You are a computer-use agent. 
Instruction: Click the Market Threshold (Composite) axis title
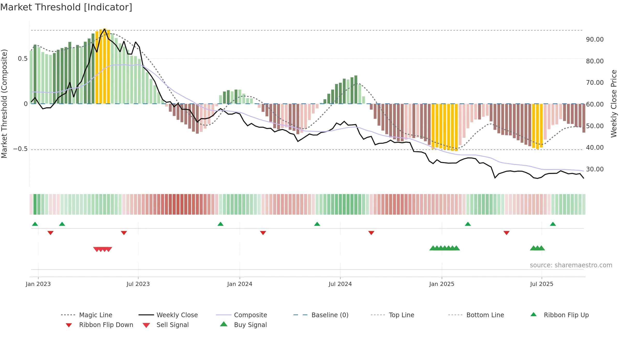(x=4, y=104)
